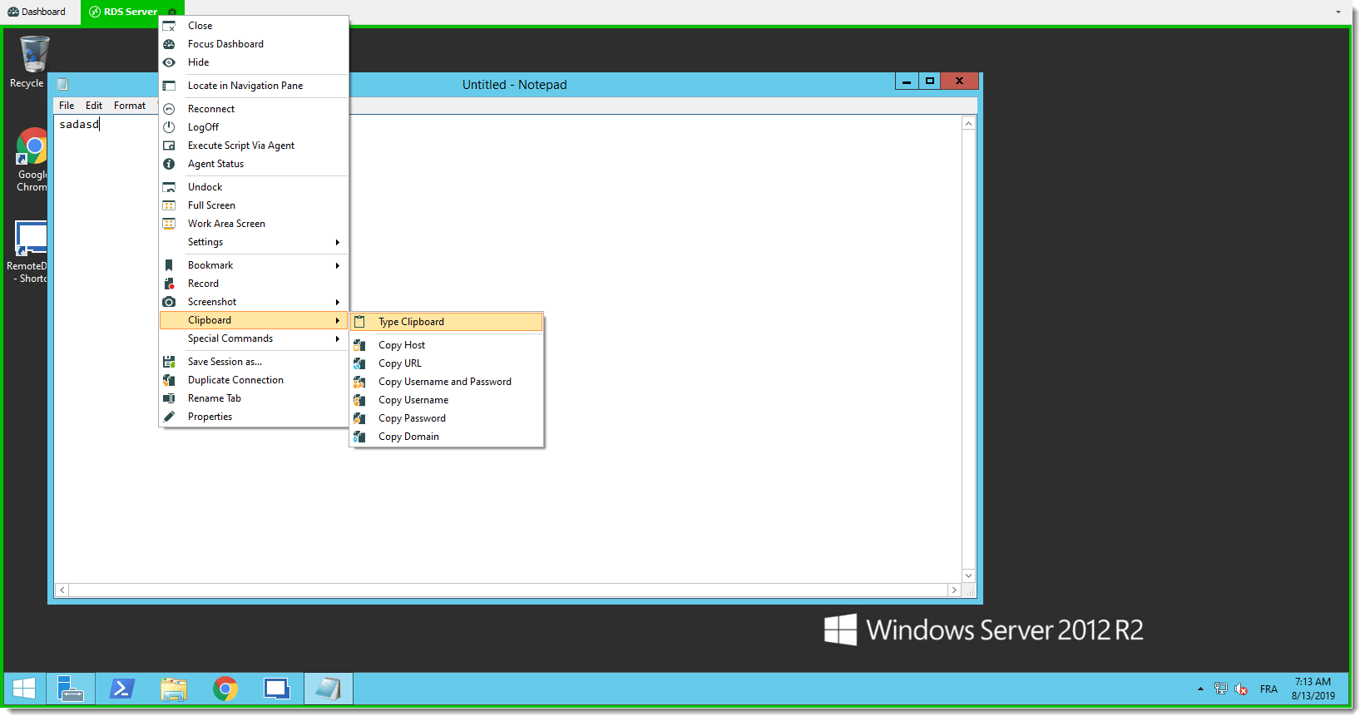Show hidden system tray icons
The height and width of the screenshot is (721, 1365).
point(1200,689)
